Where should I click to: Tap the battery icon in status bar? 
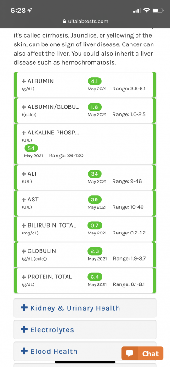tap(158, 10)
